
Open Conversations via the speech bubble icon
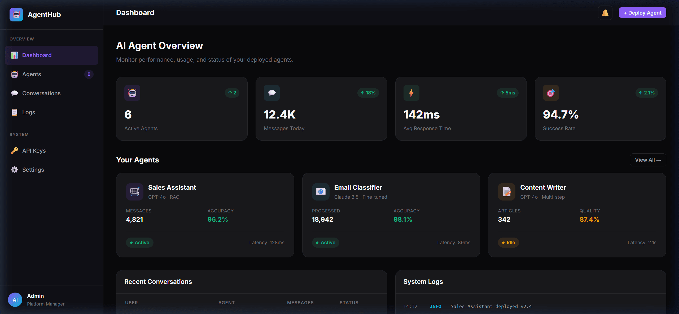click(15, 93)
